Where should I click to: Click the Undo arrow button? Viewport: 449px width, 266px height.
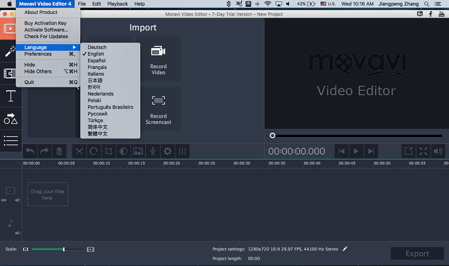[x=30, y=151]
